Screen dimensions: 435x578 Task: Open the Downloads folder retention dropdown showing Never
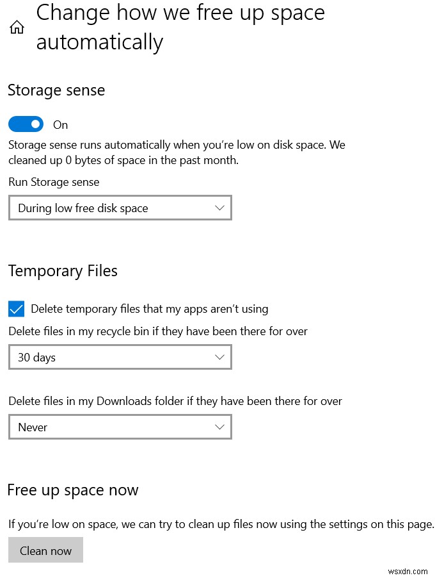tap(120, 427)
